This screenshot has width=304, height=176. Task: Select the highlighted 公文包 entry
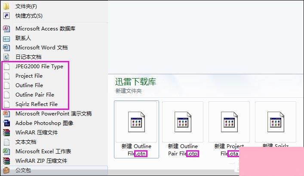pos(54,170)
